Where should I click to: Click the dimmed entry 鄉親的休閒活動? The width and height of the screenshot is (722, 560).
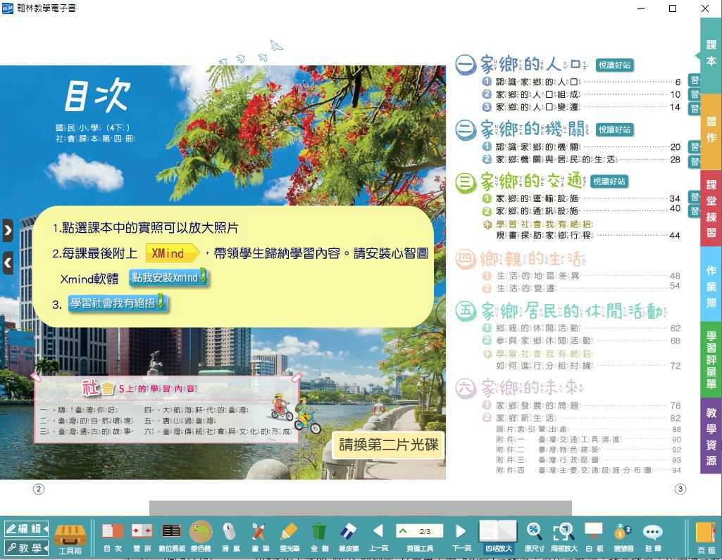(538, 329)
